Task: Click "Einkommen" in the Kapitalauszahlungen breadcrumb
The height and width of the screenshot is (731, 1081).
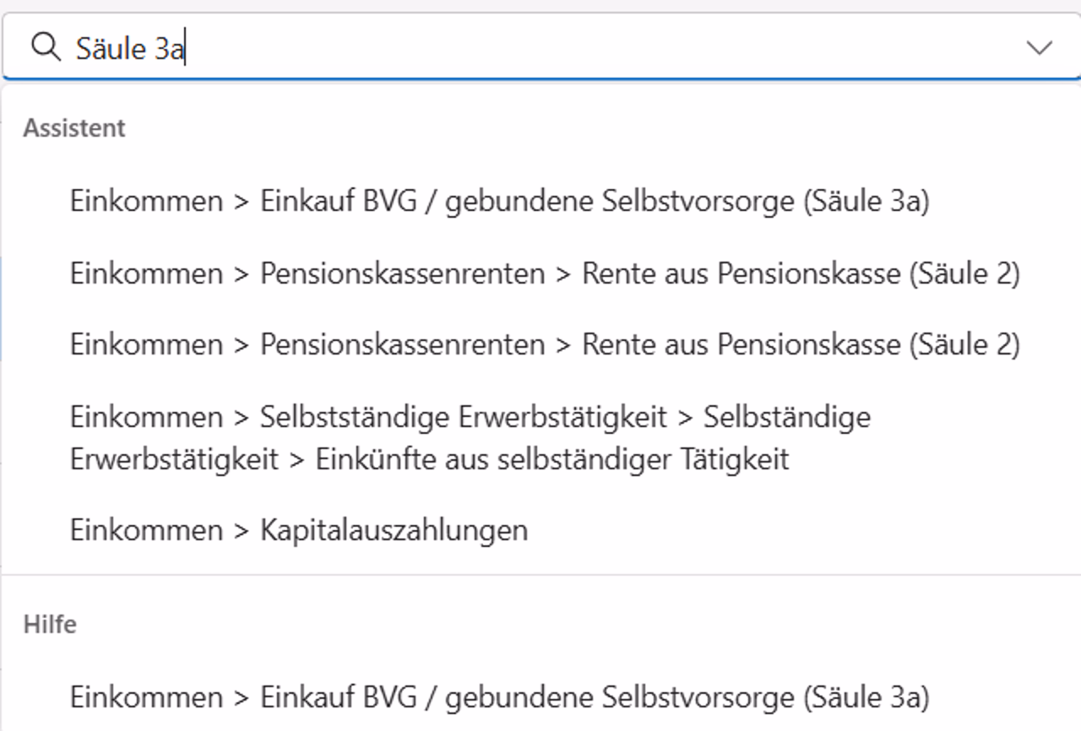Action: (x=146, y=530)
